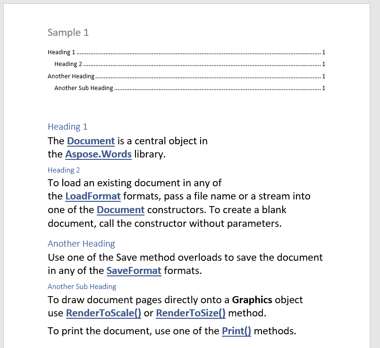
Task: Click the Print() method link
Action: tap(236, 331)
